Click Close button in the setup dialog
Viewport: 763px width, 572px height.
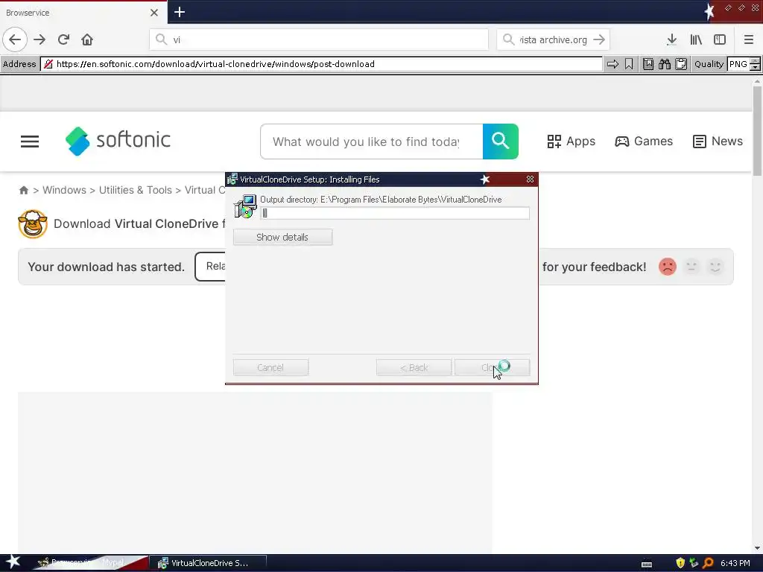(x=492, y=367)
